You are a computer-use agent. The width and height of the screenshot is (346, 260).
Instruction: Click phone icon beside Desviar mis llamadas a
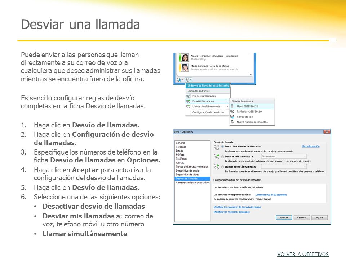(217, 156)
